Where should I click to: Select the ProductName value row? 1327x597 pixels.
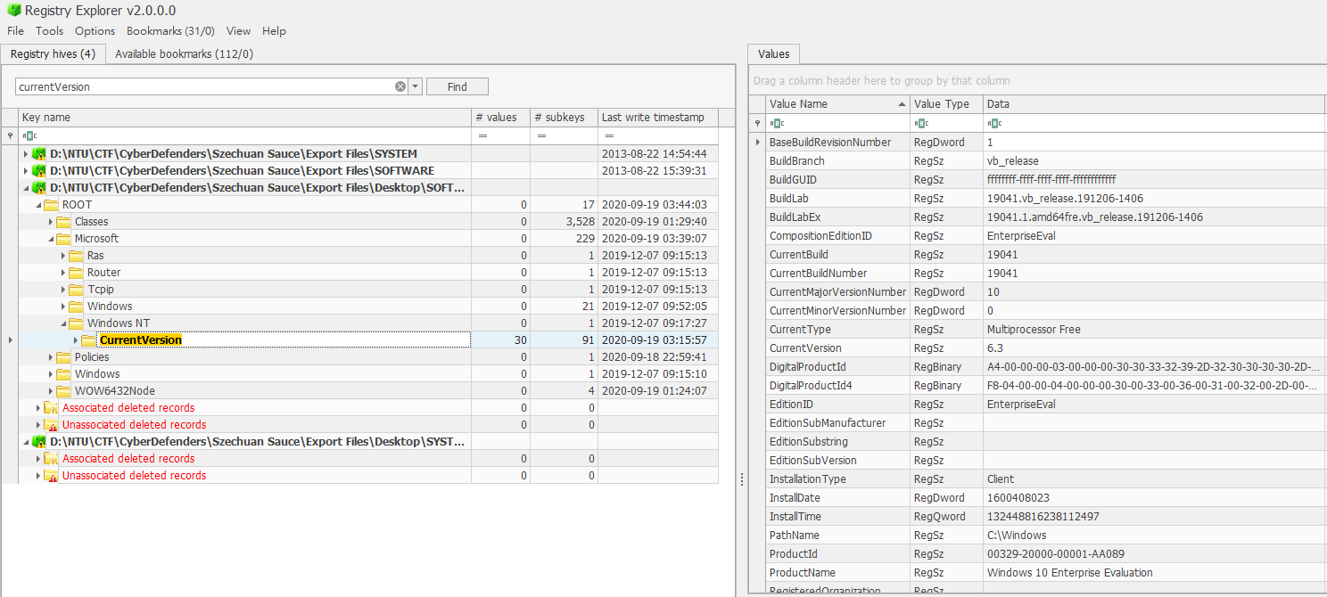point(1038,573)
